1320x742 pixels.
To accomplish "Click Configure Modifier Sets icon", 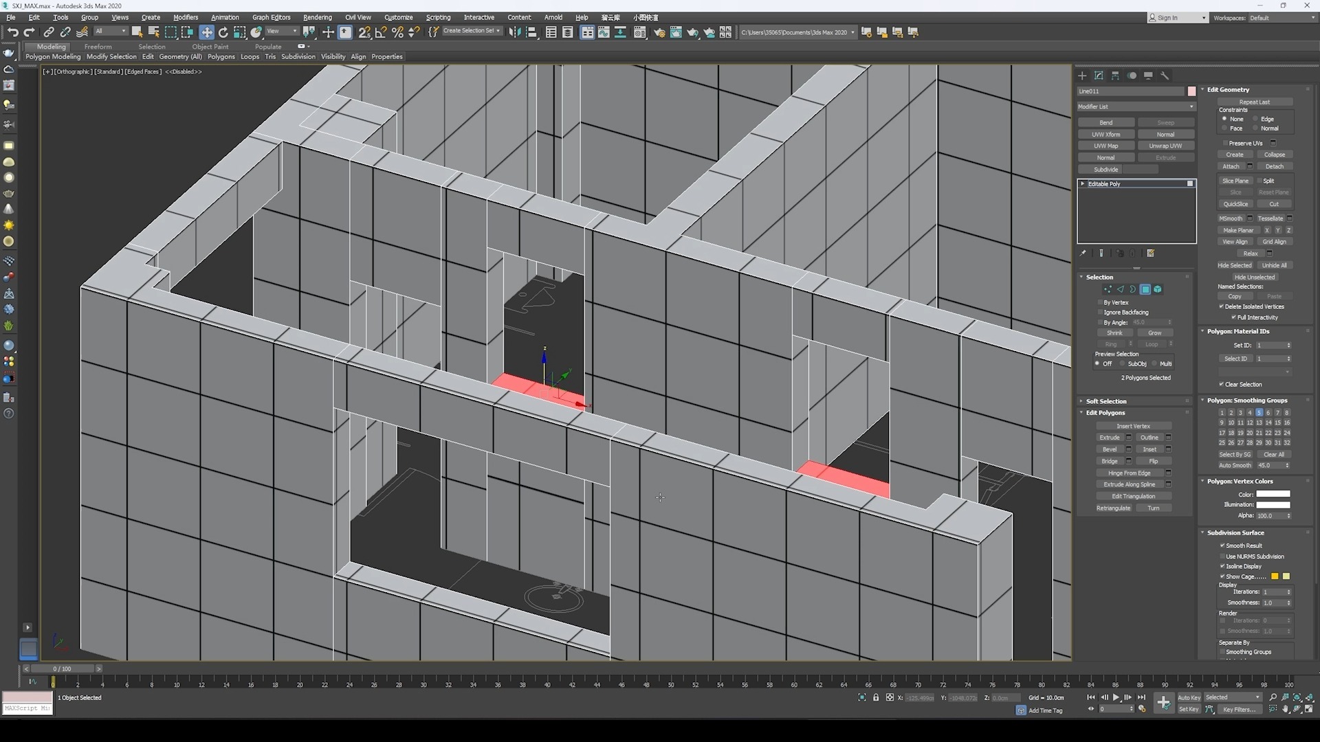I will 1150,254.
